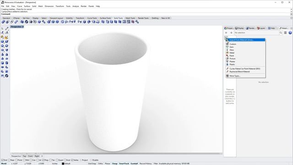Select Custom material type
Viewport: 293px width, 165px height.
(233, 44)
